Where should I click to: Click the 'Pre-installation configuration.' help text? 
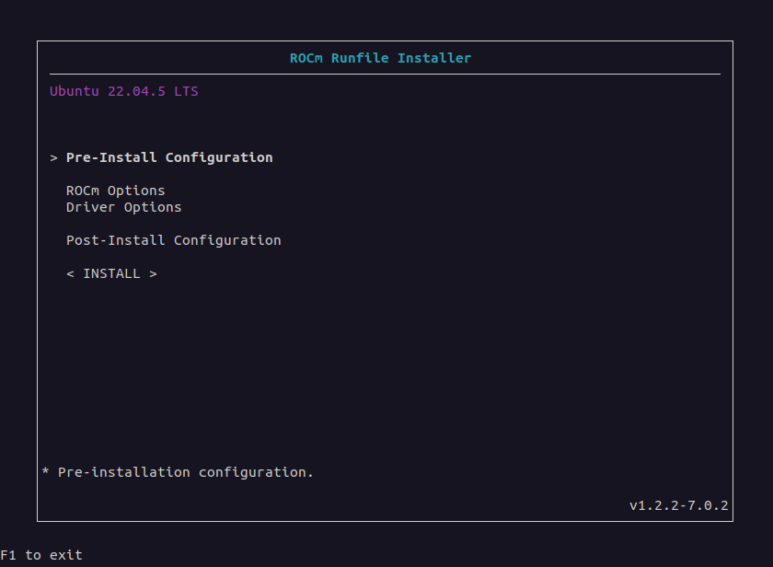[186, 472]
